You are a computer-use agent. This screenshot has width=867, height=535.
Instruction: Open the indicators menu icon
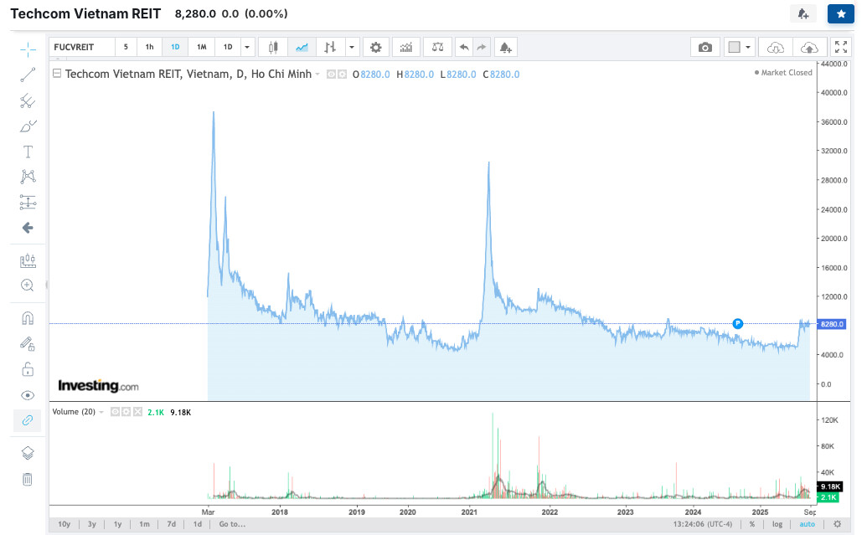pyautogui.click(x=406, y=47)
